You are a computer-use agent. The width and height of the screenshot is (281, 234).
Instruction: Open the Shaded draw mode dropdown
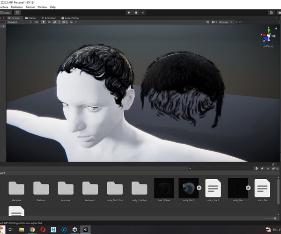point(19,22)
